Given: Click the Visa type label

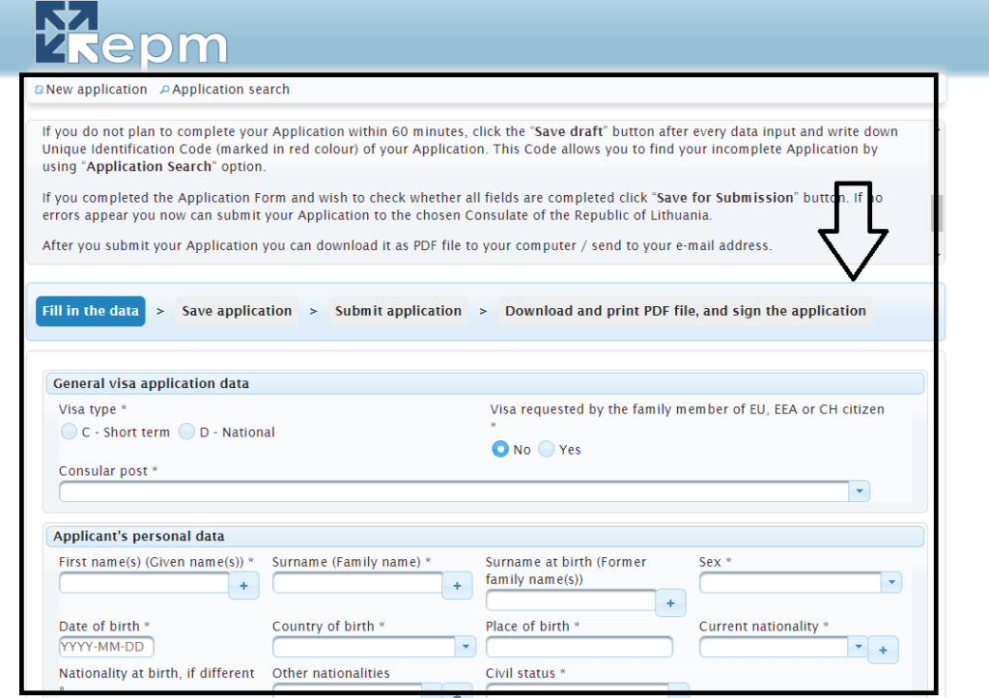Looking at the screenshot, I should click(x=93, y=409).
